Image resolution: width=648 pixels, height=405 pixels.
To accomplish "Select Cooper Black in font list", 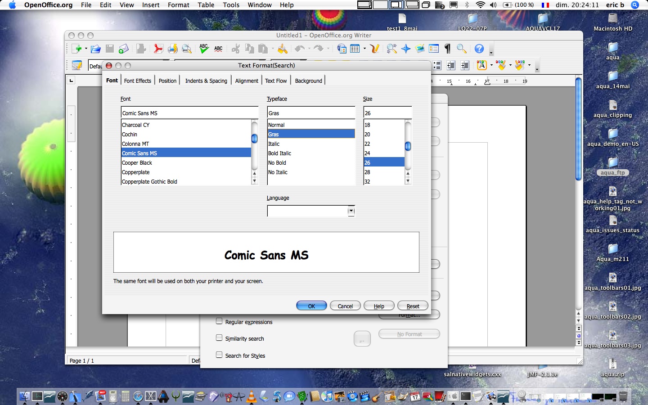I will tap(186, 162).
